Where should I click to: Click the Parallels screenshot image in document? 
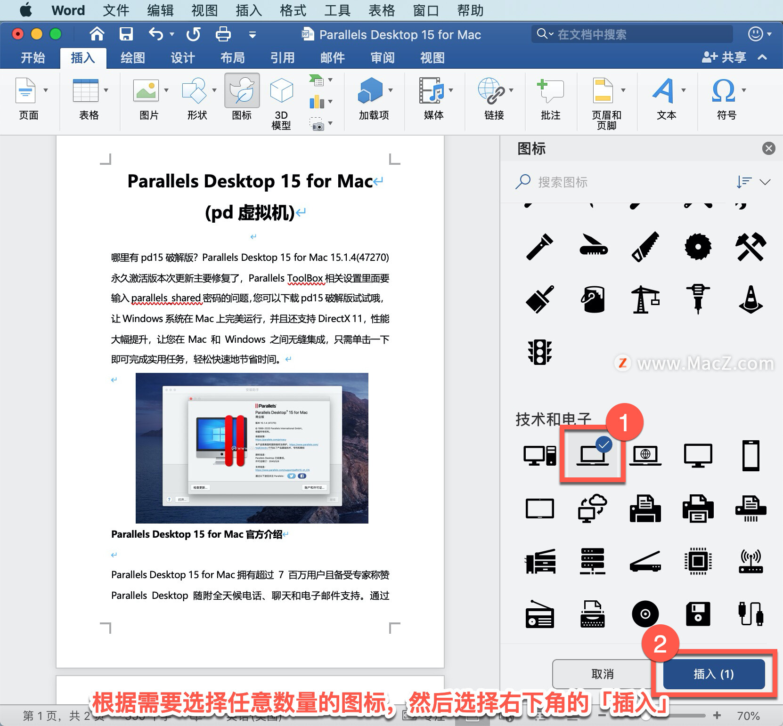[252, 448]
